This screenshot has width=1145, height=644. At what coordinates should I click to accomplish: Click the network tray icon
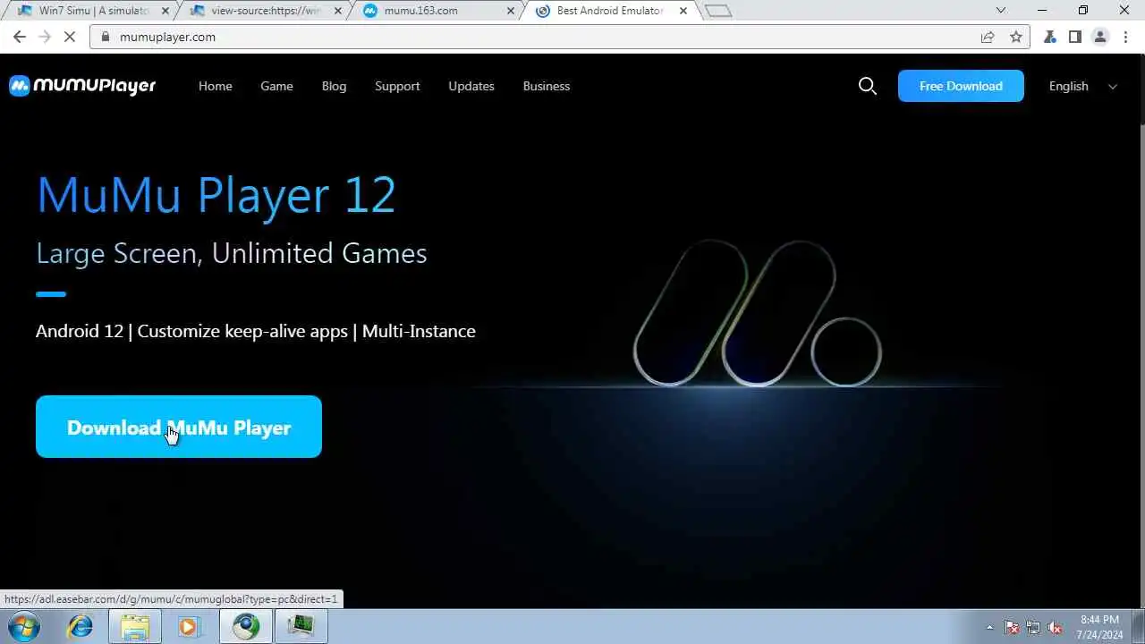click(1033, 627)
